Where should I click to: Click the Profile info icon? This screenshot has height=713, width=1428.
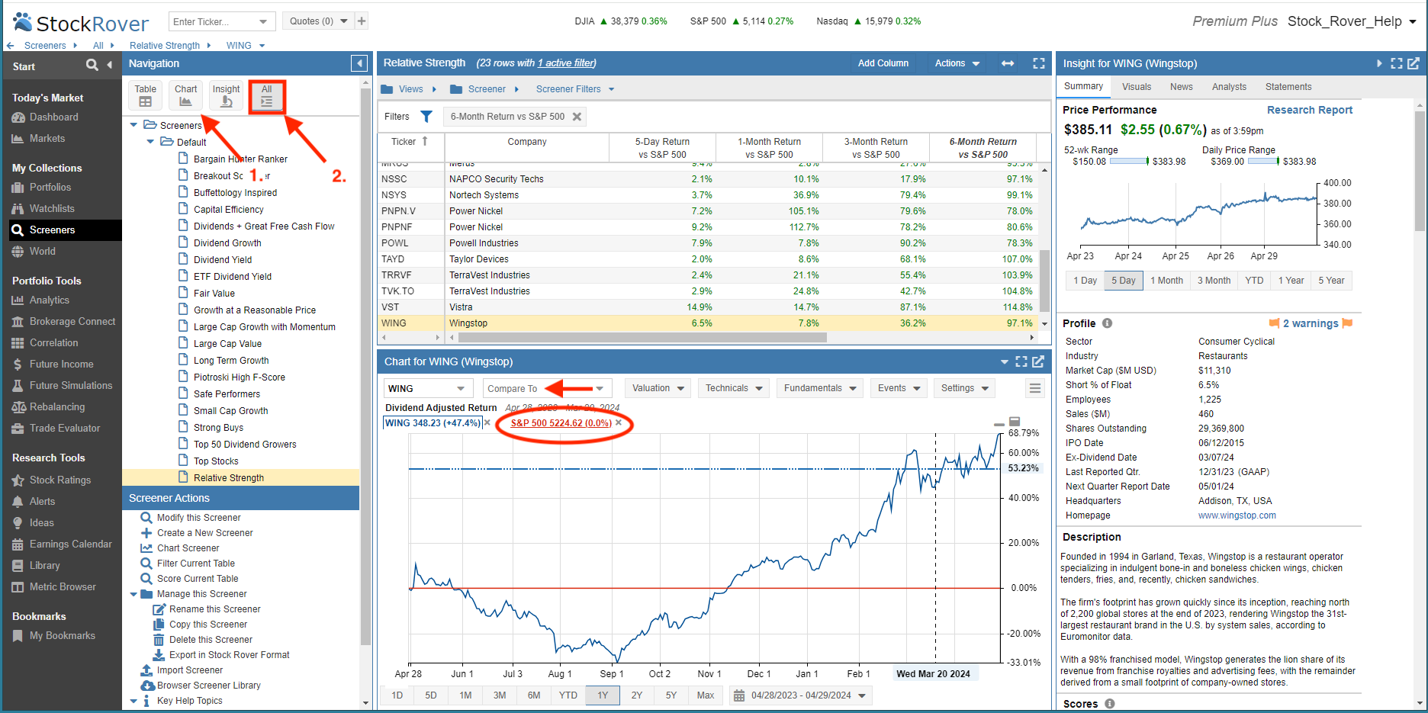pos(1107,323)
